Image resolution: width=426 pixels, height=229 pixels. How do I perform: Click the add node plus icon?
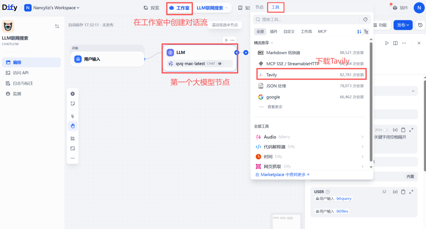click(73, 94)
